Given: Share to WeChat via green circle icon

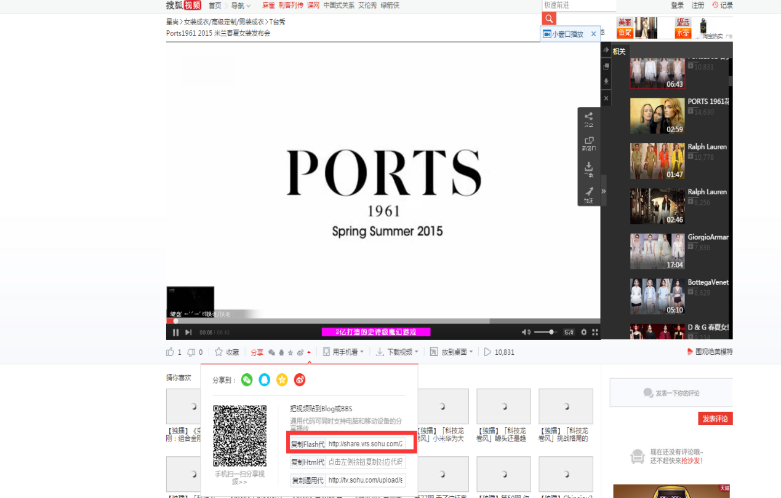Looking at the screenshot, I should pos(247,380).
